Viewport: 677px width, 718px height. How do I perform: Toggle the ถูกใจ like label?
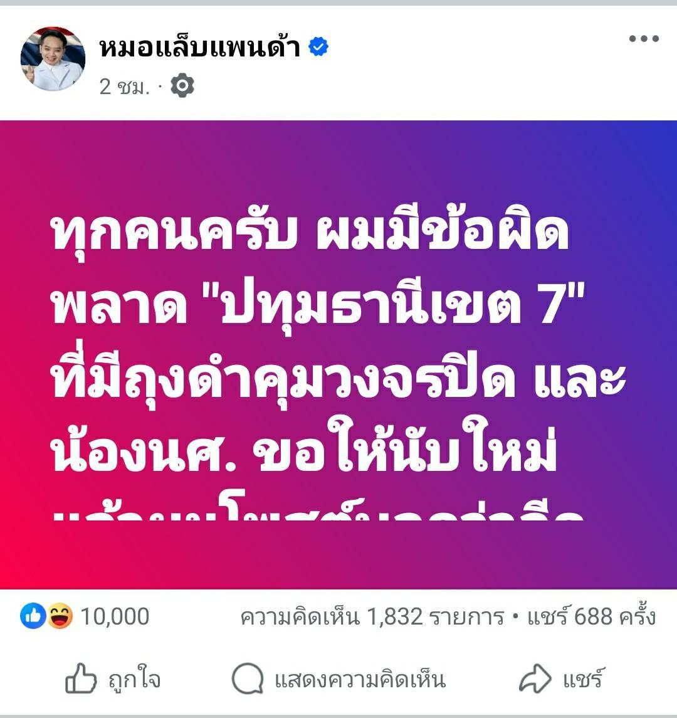pos(135,678)
